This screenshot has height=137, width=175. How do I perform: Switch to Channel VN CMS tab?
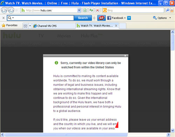pyautogui.click(x=54, y=26)
